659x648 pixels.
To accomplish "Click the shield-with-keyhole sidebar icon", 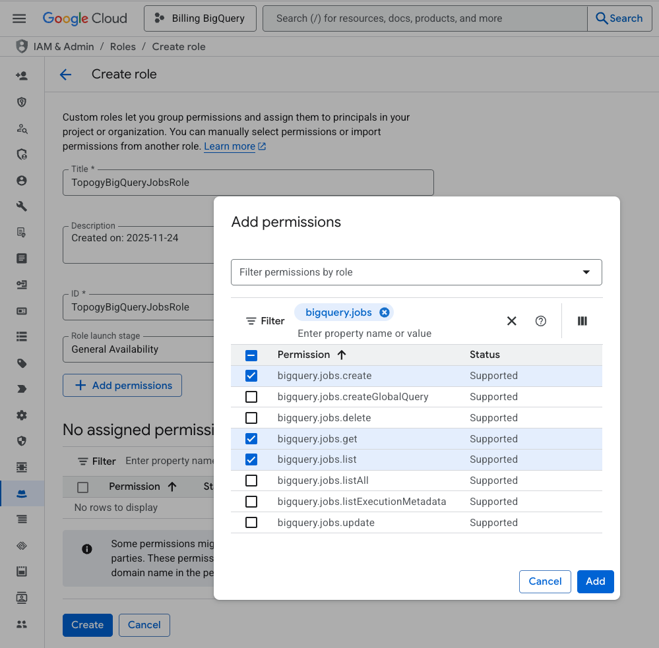I will [x=21, y=102].
